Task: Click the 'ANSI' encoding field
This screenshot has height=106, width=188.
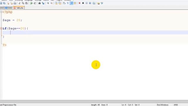Action: [176, 105]
